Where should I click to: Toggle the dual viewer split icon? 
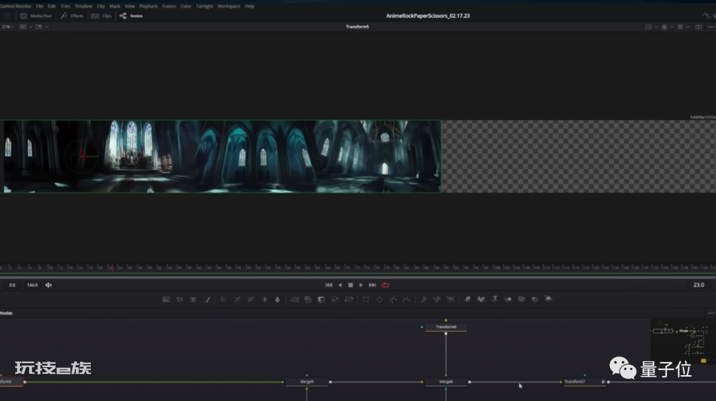(699, 27)
